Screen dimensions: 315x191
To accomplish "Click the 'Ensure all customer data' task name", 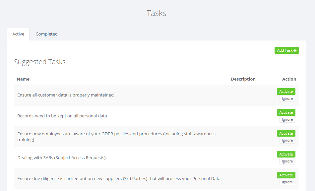I will point(66,95).
